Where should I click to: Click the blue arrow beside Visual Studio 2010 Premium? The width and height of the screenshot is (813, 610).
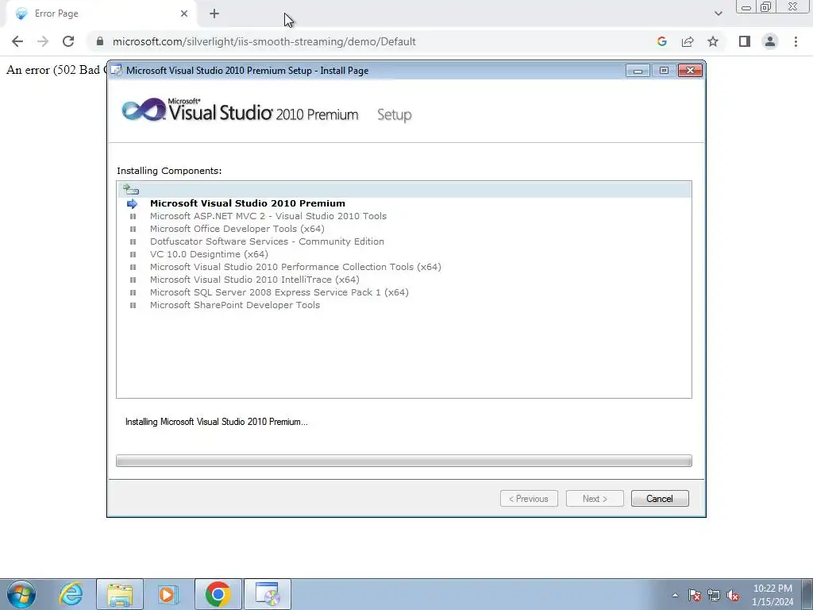[133, 203]
